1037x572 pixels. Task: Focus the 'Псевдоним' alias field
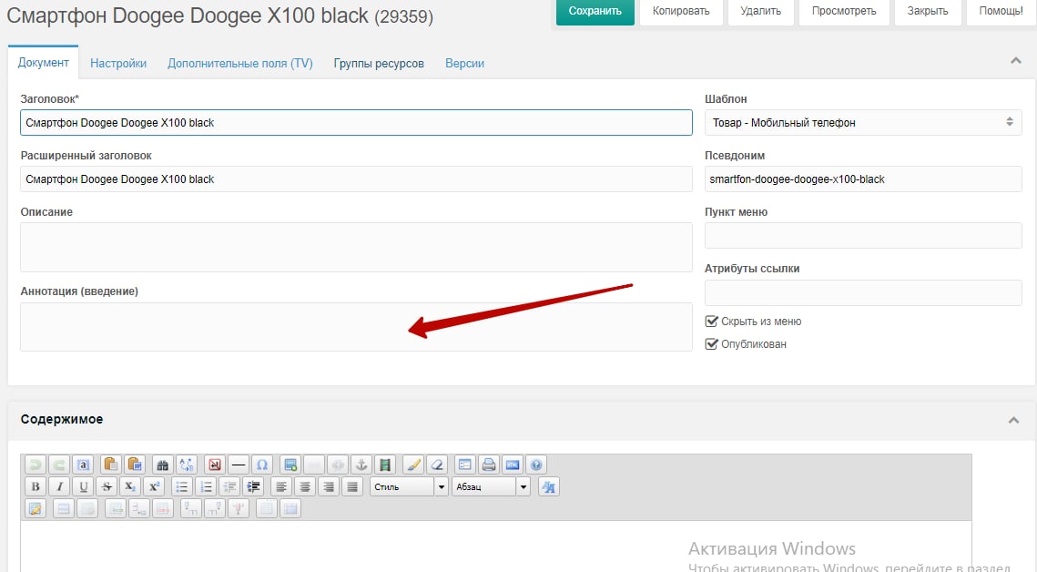(x=863, y=179)
